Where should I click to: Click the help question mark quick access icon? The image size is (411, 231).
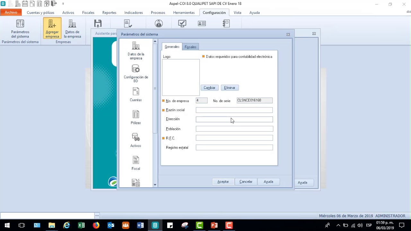tap(47, 4)
